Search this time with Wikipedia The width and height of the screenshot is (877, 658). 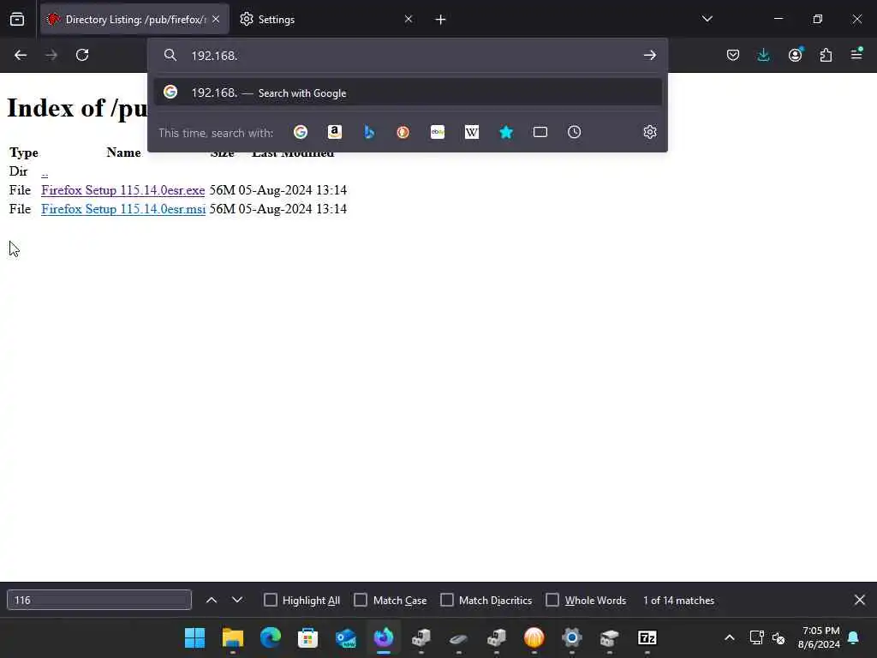click(x=472, y=132)
